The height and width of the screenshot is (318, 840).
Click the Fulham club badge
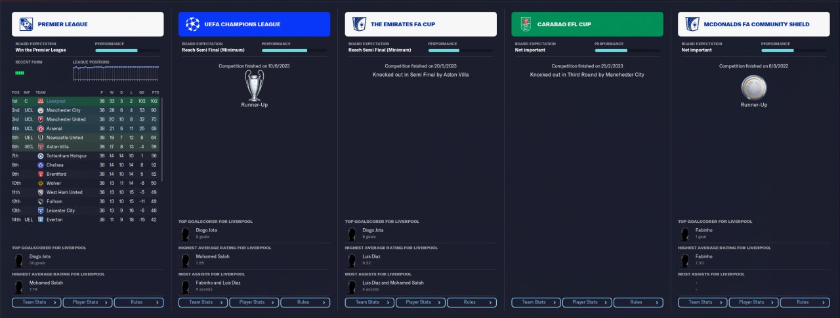pyautogui.click(x=41, y=201)
